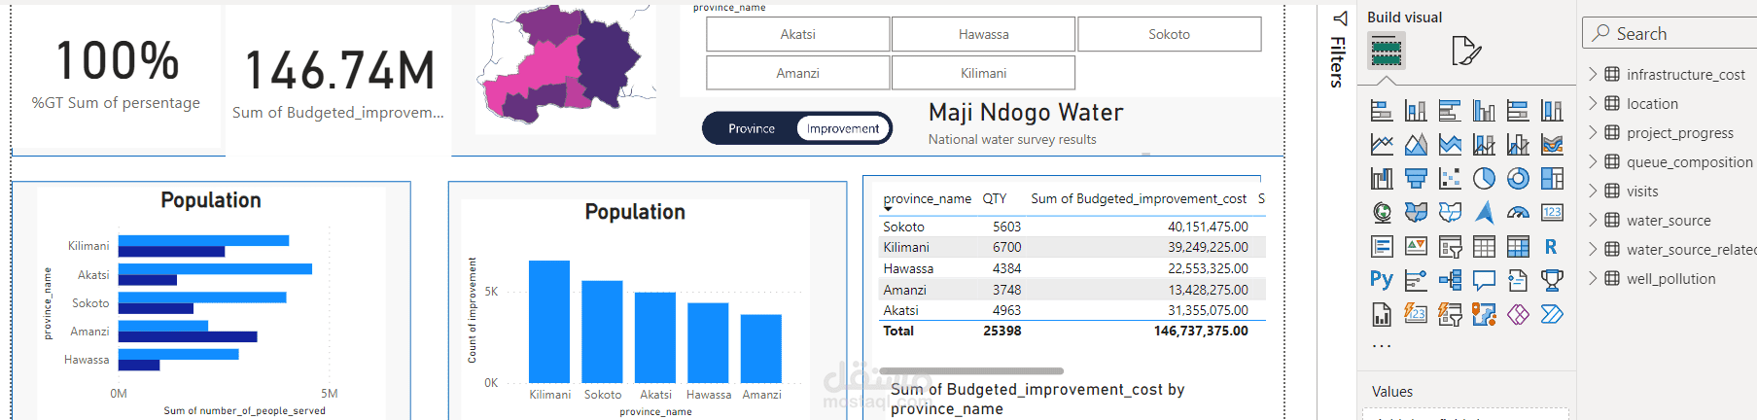Select the 100% stacked bar chart visual
Image resolution: width=1757 pixels, height=420 pixels.
pyautogui.click(x=1518, y=111)
